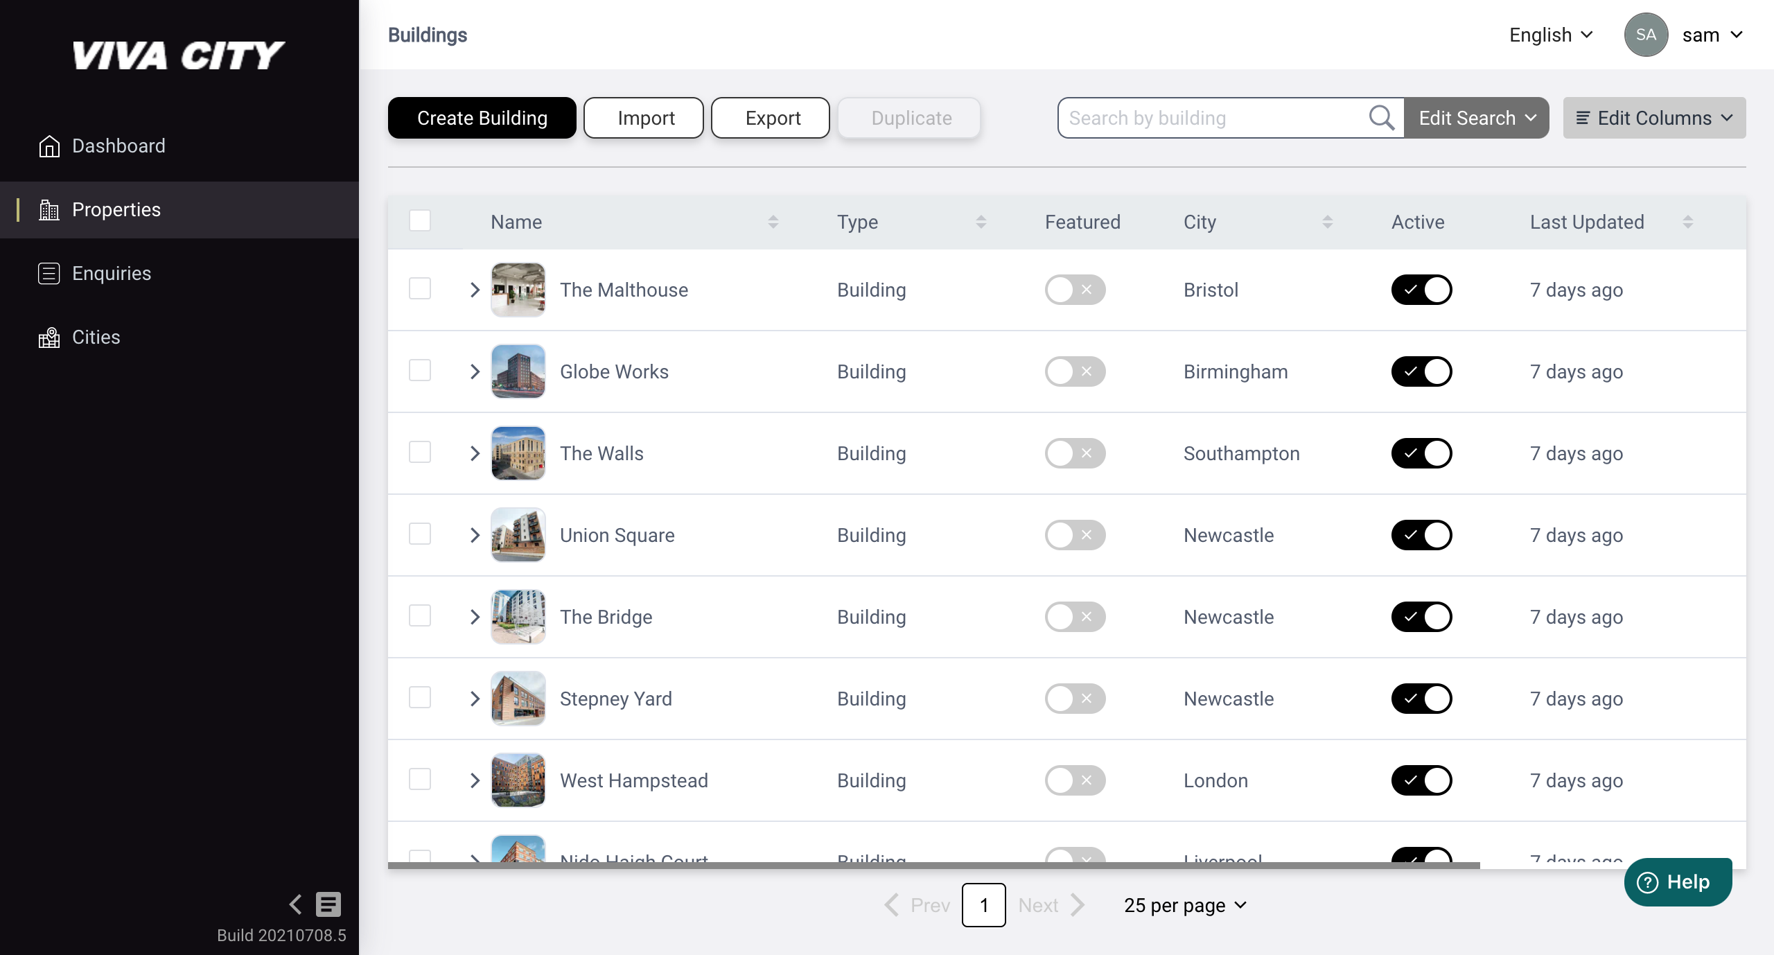
Task: Click the Cities map icon
Action: (x=49, y=338)
